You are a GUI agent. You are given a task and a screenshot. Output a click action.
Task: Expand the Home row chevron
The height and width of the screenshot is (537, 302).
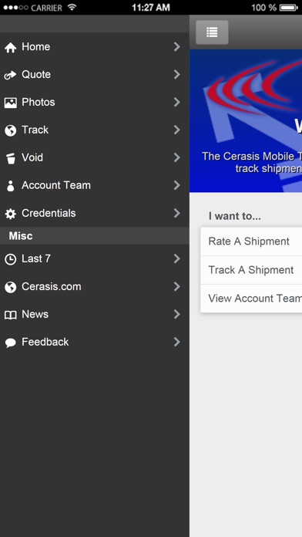pos(177,47)
